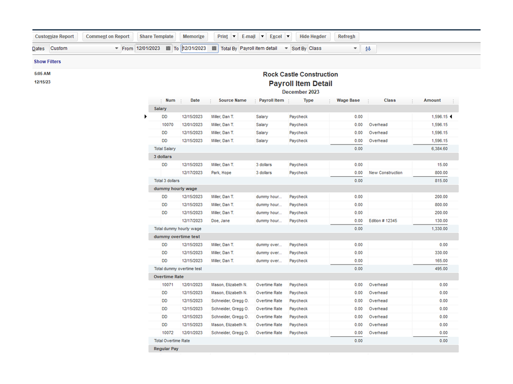513x384 pixels.
Task: Click the Share Template button
Action: [x=157, y=36]
